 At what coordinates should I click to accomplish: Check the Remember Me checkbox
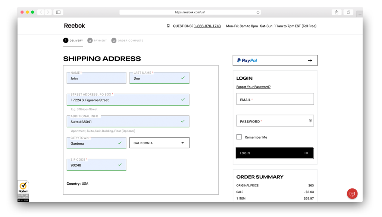click(239, 137)
